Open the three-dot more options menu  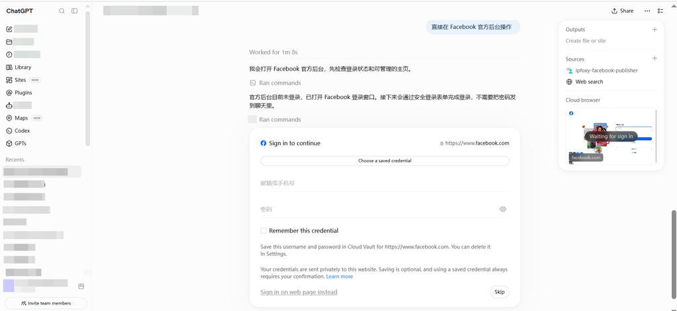point(647,11)
